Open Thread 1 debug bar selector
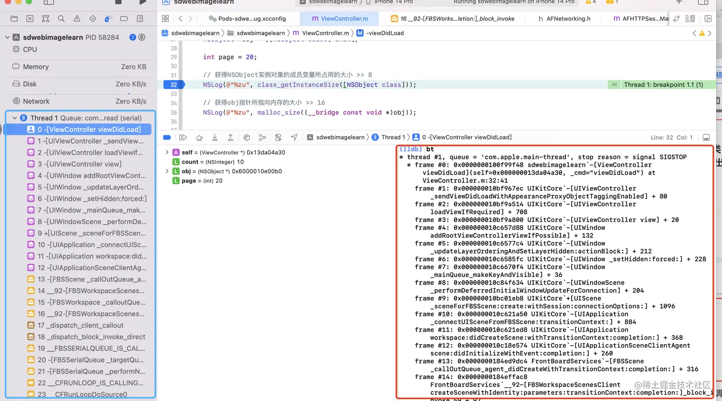 tap(388, 137)
